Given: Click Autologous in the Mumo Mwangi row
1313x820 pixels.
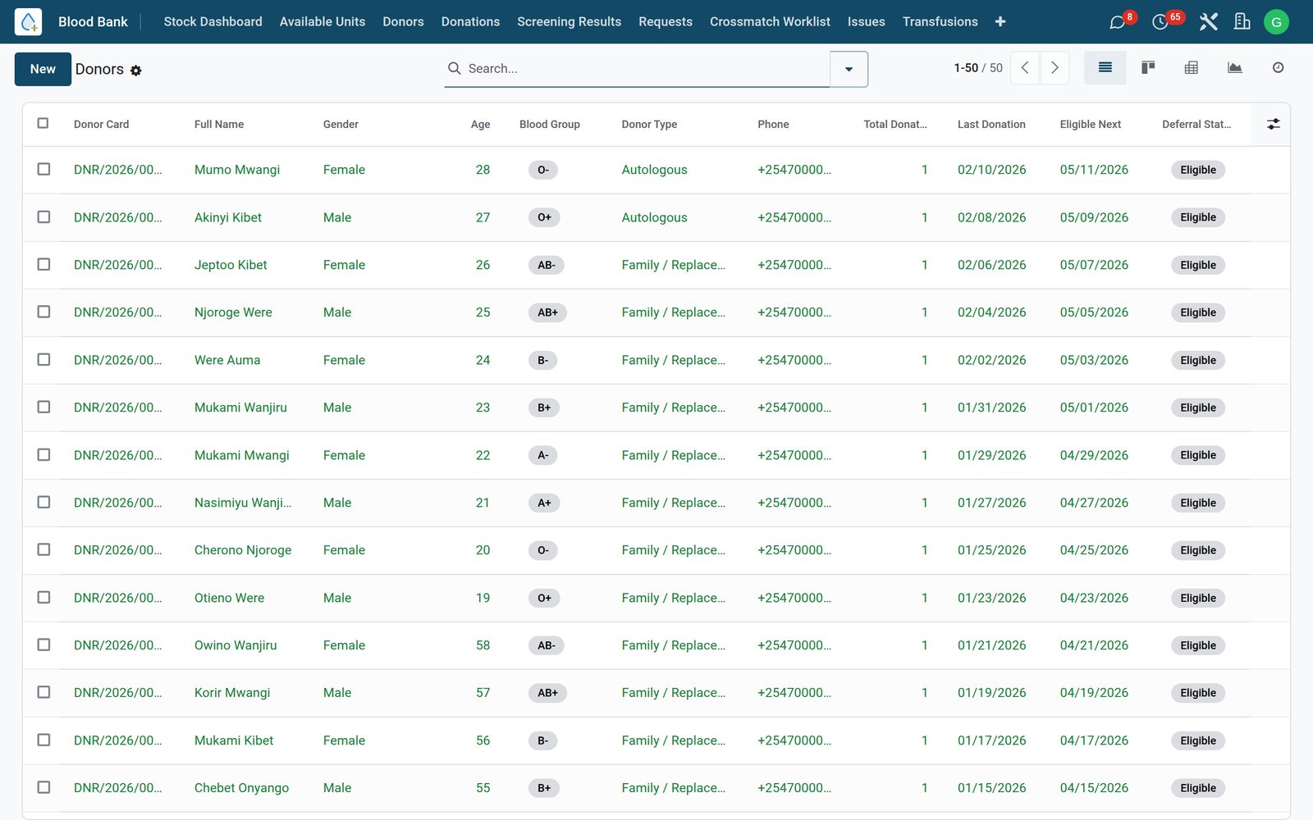Looking at the screenshot, I should pos(654,170).
